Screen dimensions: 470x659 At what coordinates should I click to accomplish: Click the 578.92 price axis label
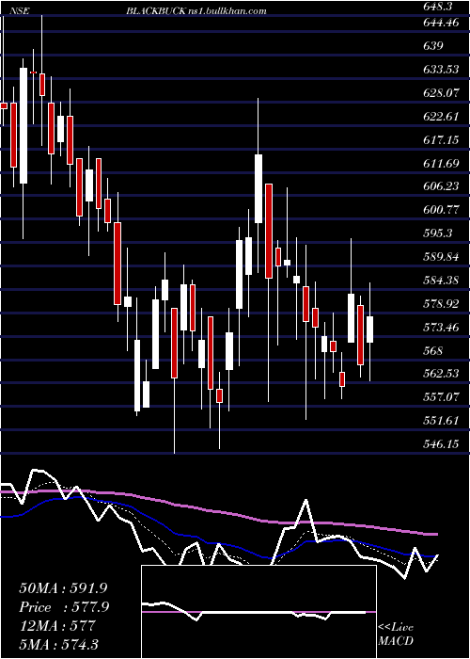point(441,304)
